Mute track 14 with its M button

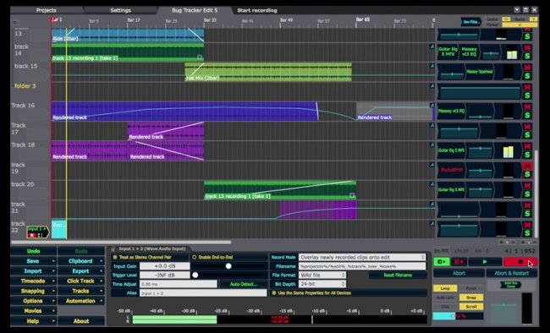click(527, 47)
